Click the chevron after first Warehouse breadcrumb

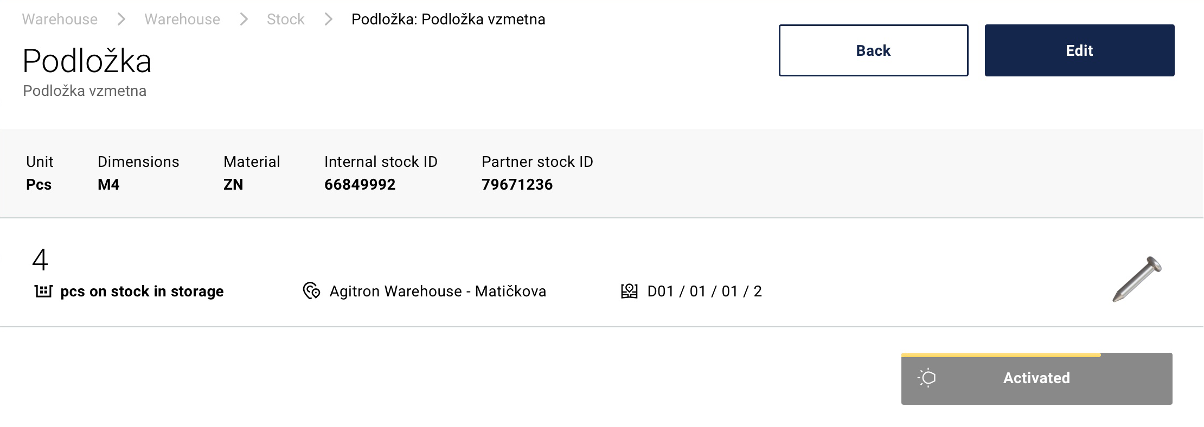point(121,20)
